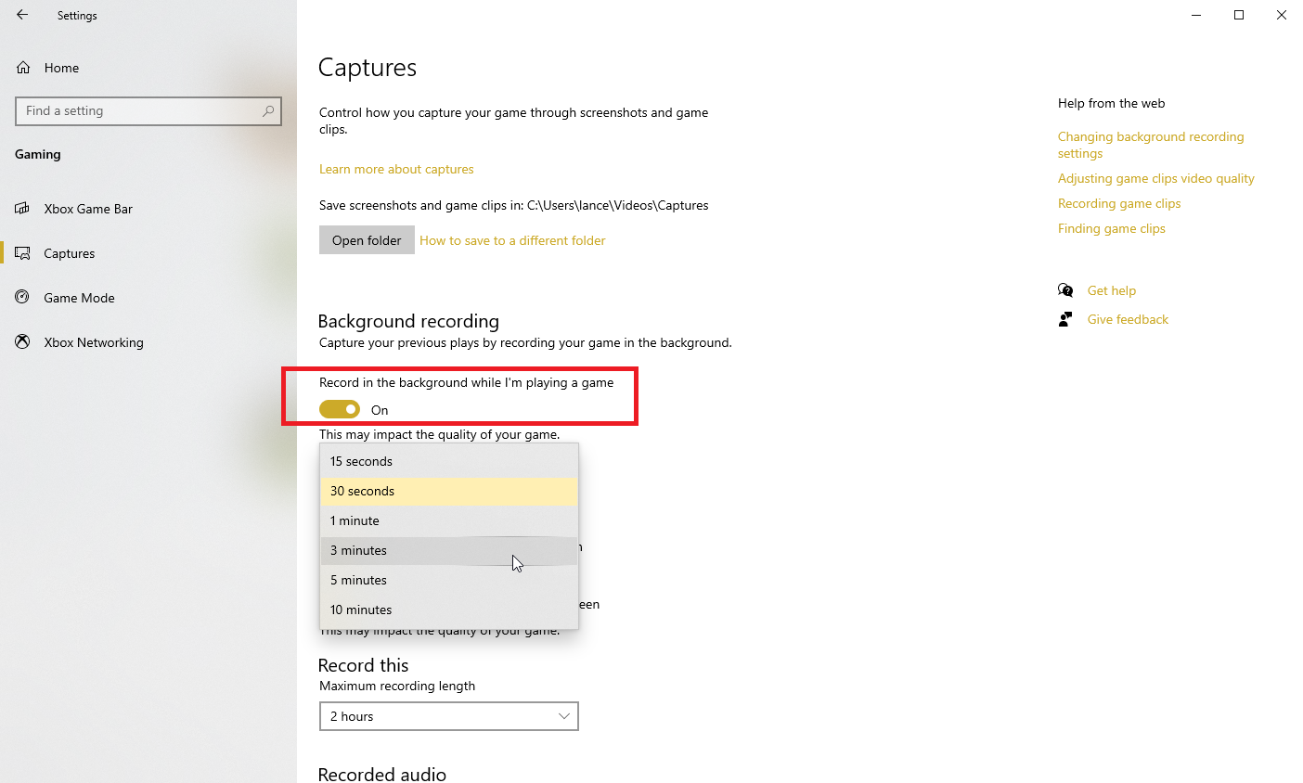Open Changing background recording settings help link

[1151, 145]
